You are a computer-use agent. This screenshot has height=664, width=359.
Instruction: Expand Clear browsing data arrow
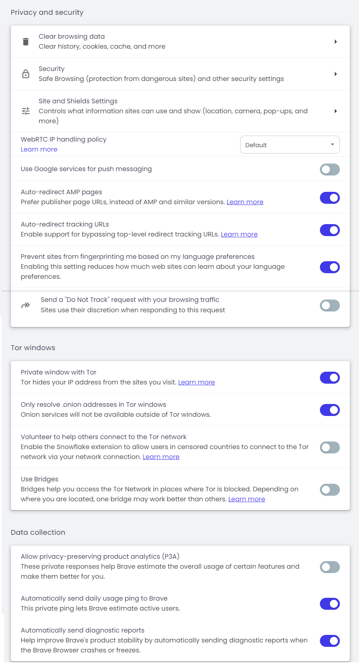pyautogui.click(x=336, y=41)
